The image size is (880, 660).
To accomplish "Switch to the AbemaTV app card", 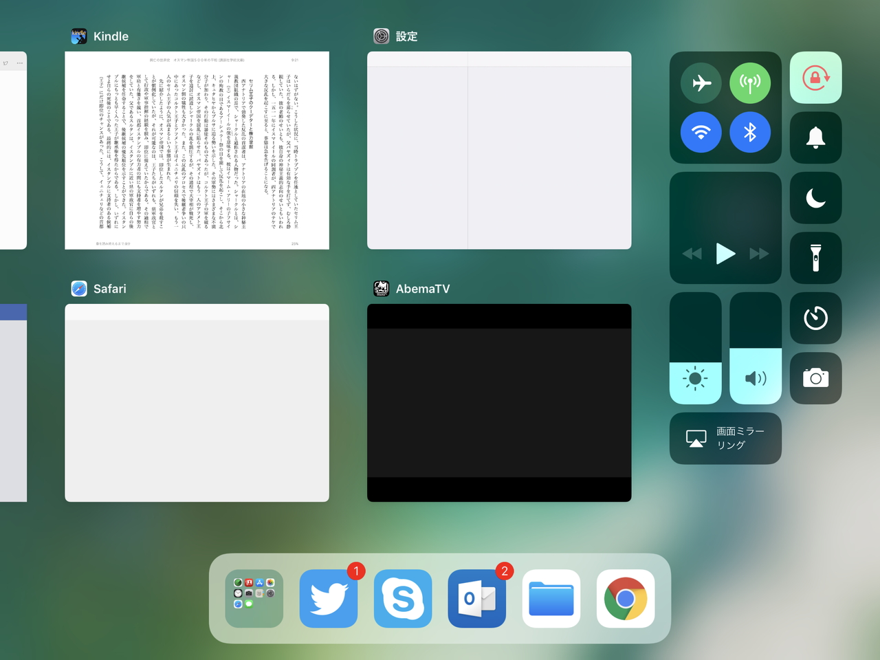I will [x=499, y=403].
